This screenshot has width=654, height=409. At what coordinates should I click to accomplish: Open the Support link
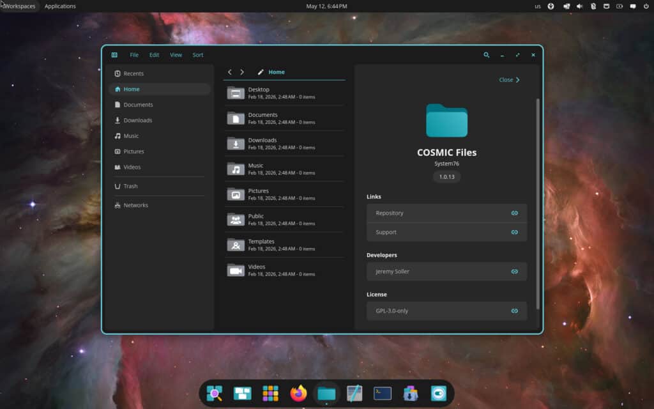point(446,232)
